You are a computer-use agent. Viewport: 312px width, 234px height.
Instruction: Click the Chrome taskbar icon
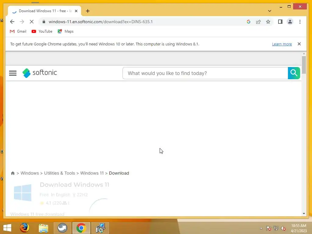pyautogui.click(x=81, y=228)
